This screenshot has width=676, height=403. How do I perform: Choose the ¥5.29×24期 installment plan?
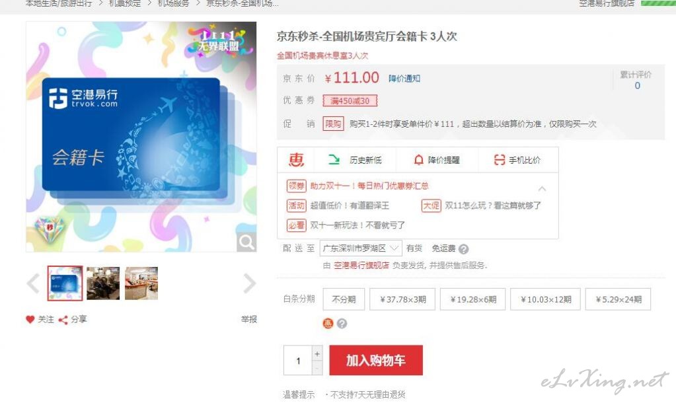click(618, 299)
